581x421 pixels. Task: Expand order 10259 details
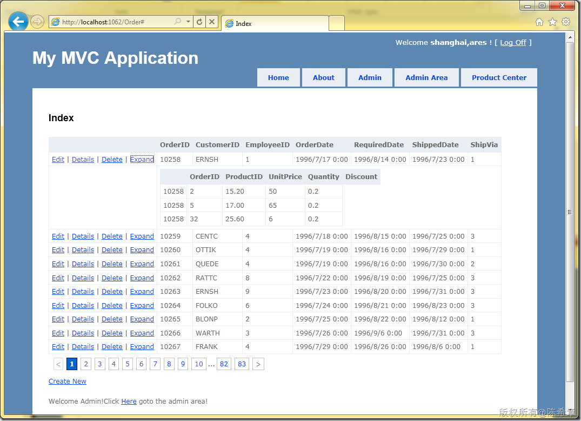point(142,236)
